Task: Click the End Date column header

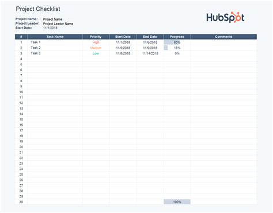Action: point(150,37)
